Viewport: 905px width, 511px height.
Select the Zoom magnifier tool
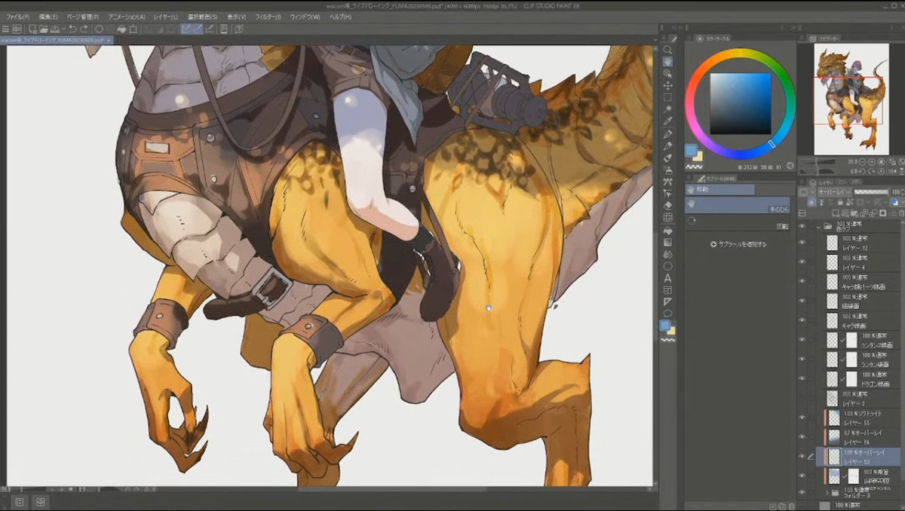tap(668, 50)
